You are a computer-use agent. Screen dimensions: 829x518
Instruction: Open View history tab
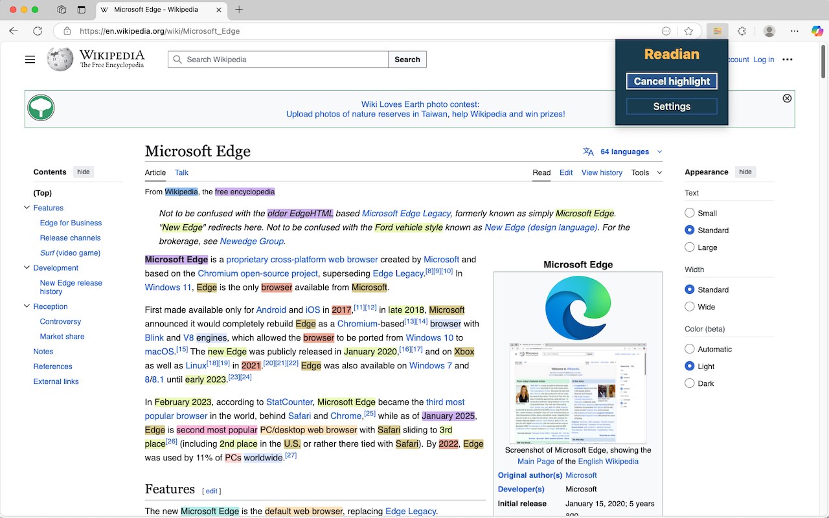point(602,172)
